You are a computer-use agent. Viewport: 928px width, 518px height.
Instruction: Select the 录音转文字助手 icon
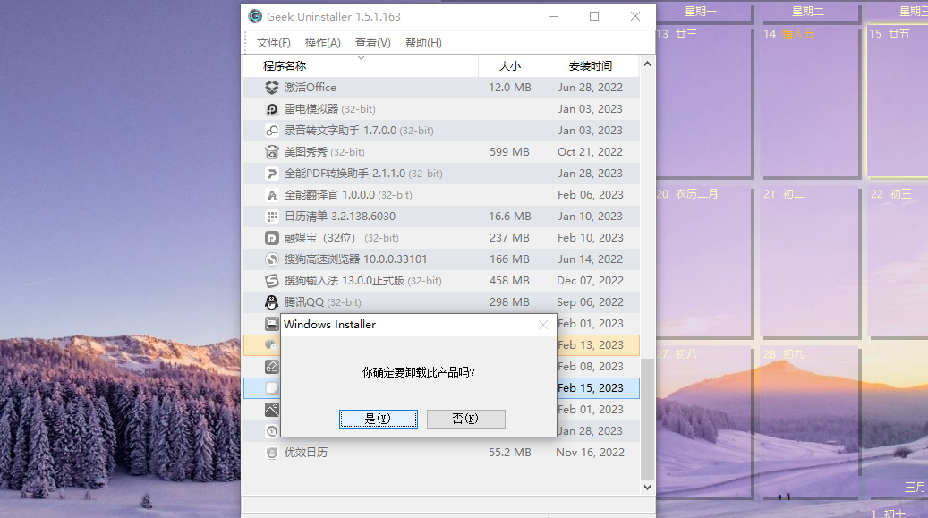[x=271, y=130]
